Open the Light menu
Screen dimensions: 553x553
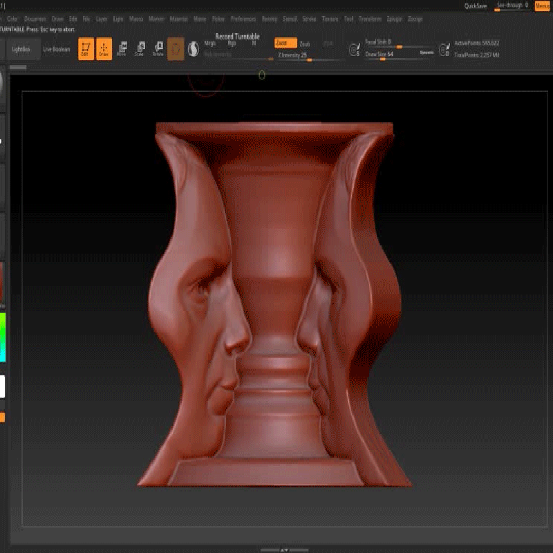pos(118,19)
